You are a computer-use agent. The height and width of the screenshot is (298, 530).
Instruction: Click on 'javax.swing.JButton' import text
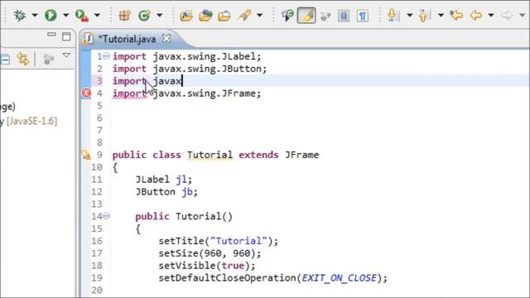(206, 69)
